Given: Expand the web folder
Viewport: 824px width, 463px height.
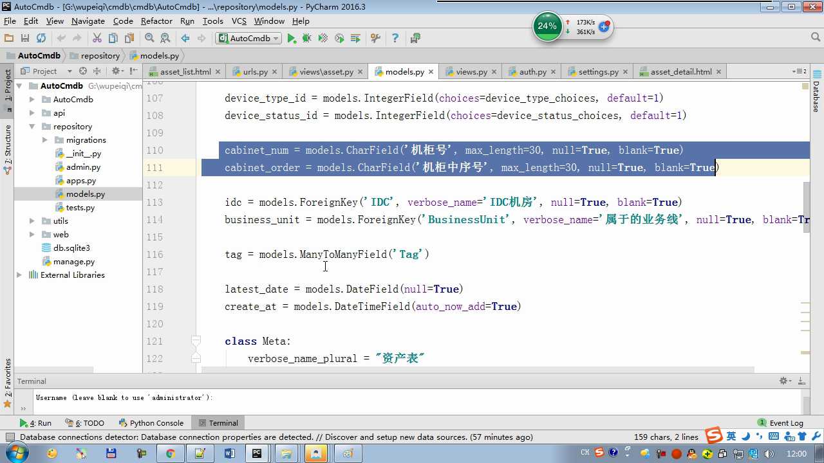Looking at the screenshot, I should click(32, 235).
